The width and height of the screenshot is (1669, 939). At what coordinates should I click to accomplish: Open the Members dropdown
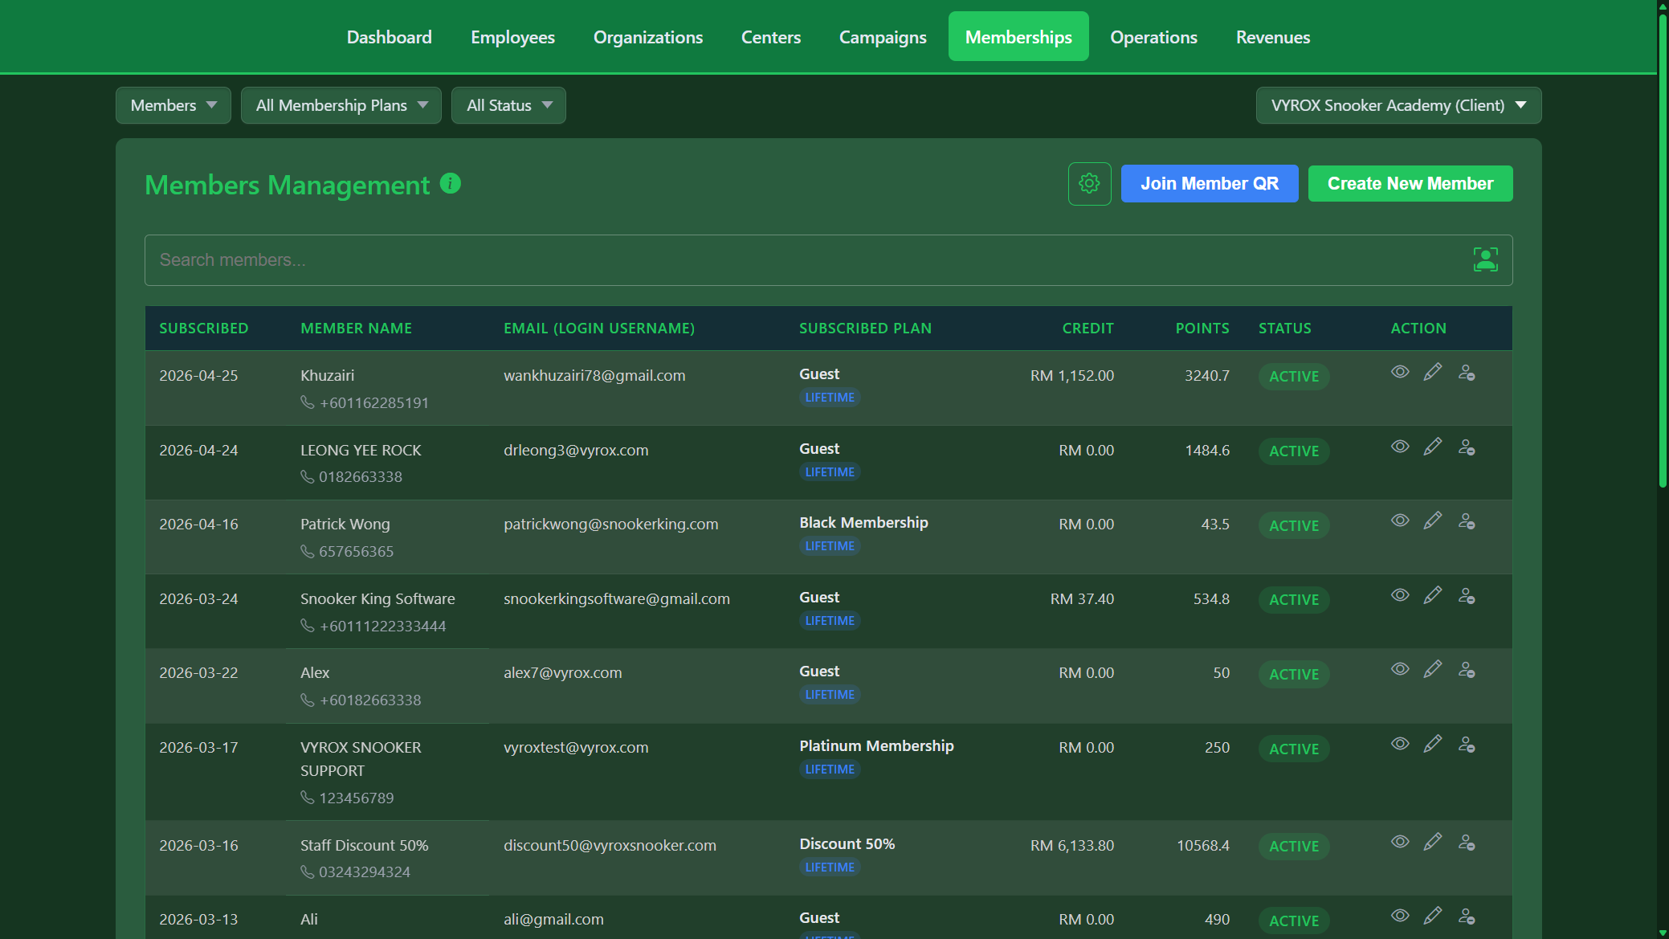tap(173, 105)
